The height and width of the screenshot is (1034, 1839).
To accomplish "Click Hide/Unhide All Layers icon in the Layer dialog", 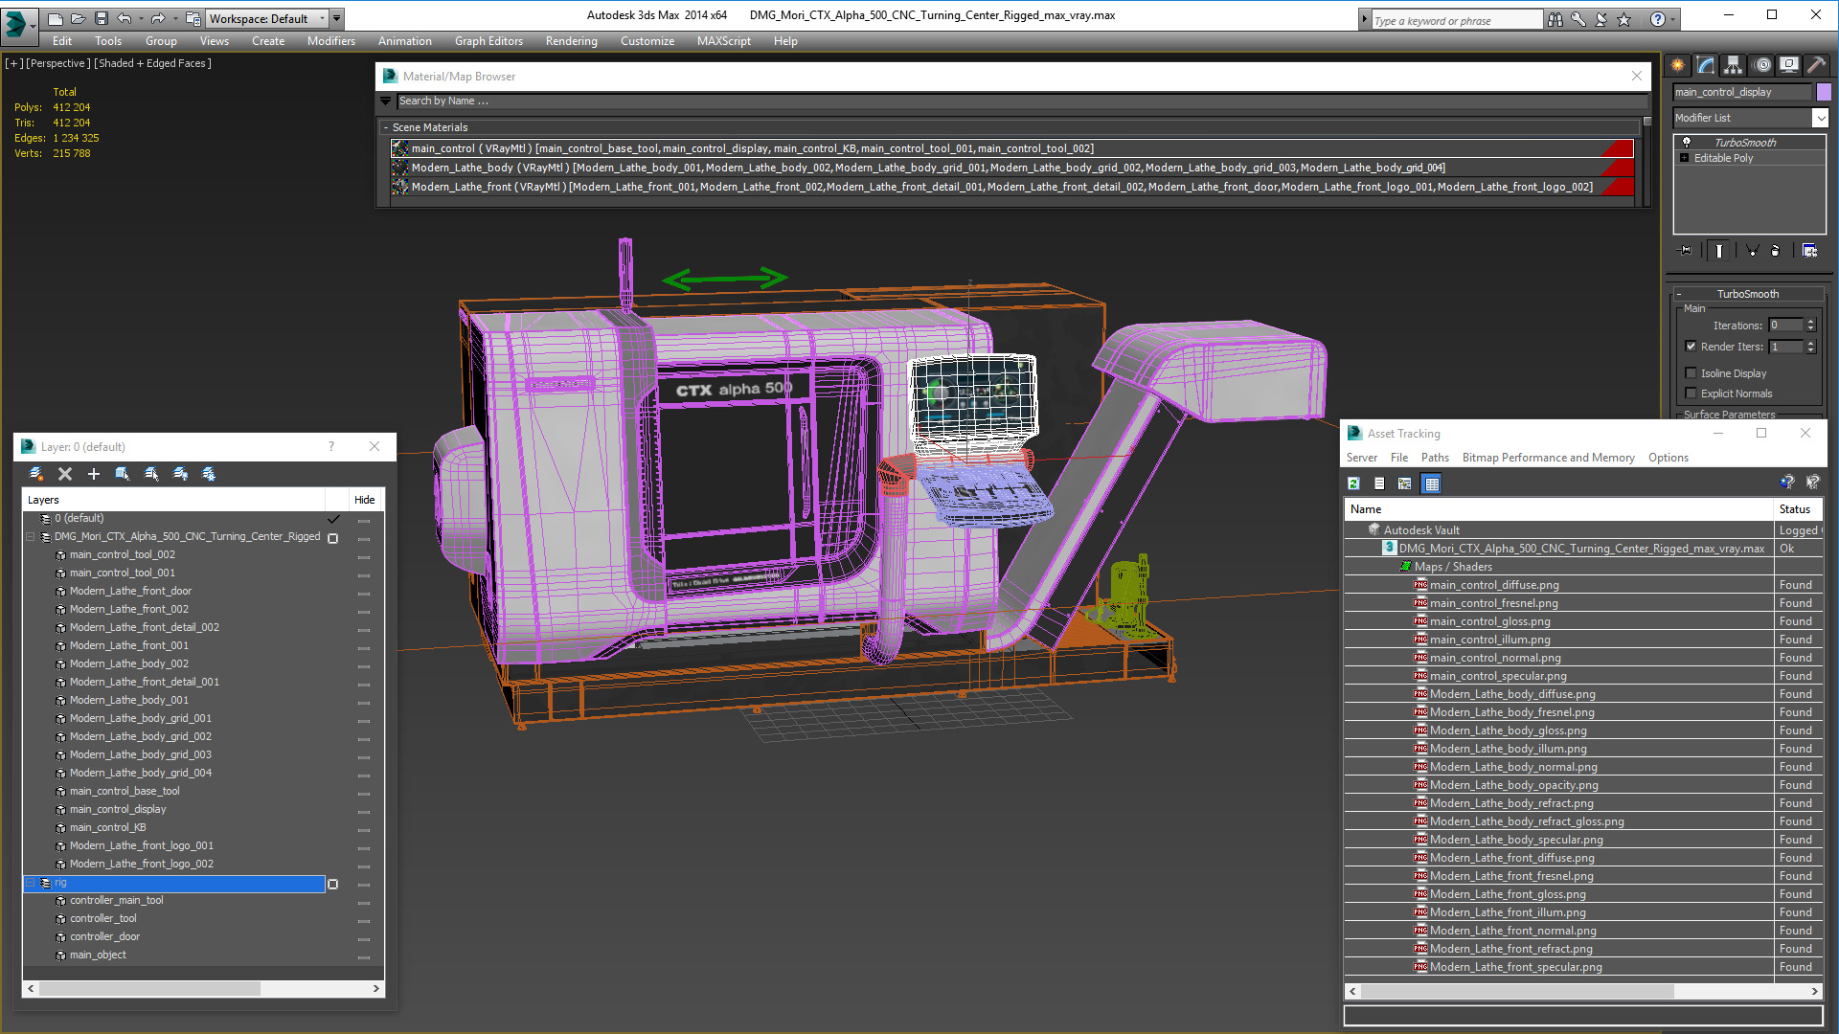I will [x=180, y=474].
